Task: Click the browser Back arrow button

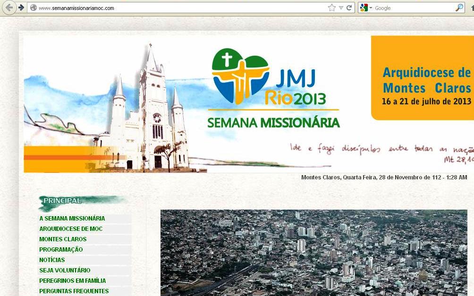Action: tap(9, 8)
